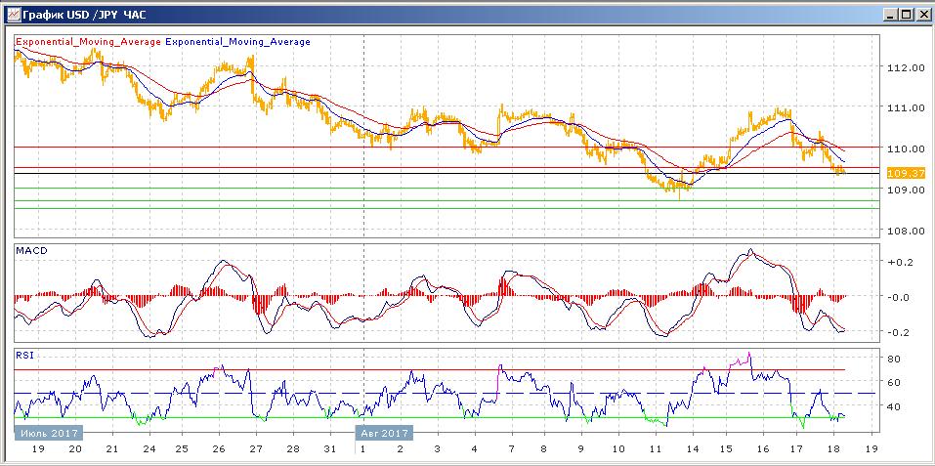Click date 14 on the time axis
The width and height of the screenshot is (935, 466).
click(x=690, y=449)
